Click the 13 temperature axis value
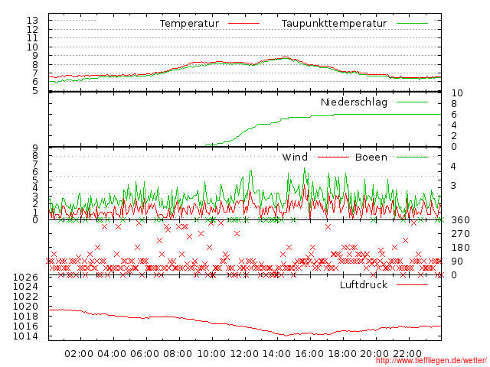 [32, 21]
